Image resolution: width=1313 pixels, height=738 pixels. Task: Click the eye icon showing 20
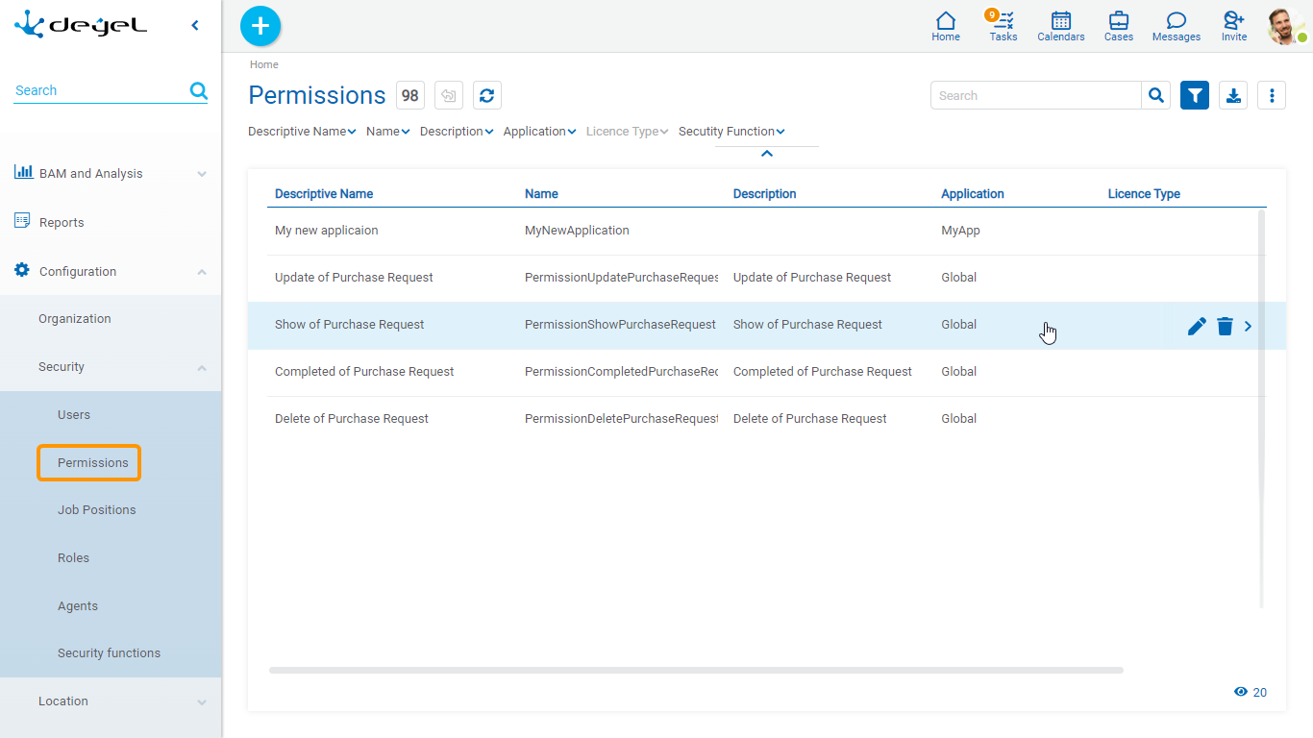pyautogui.click(x=1241, y=692)
